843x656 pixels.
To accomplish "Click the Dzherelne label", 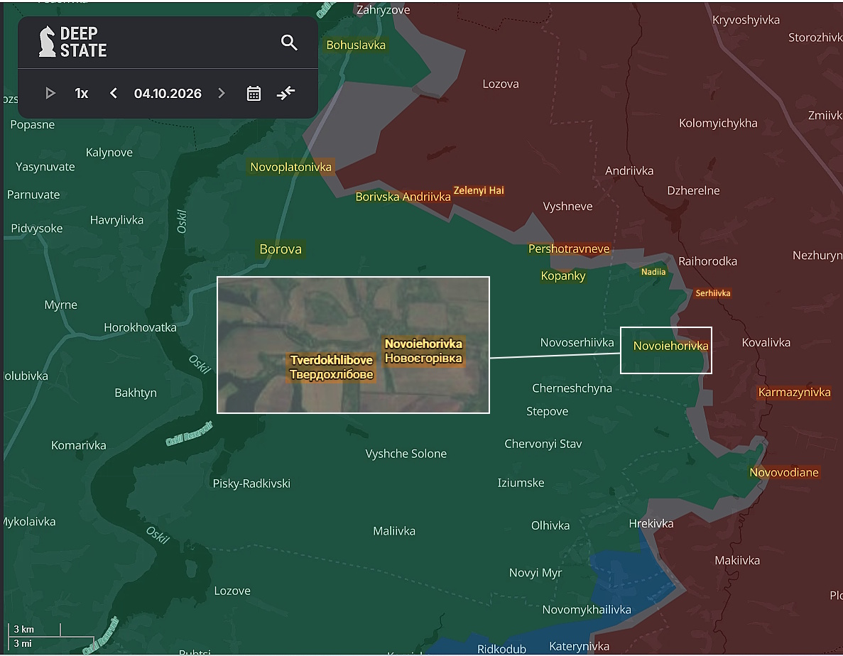I will (693, 191).
